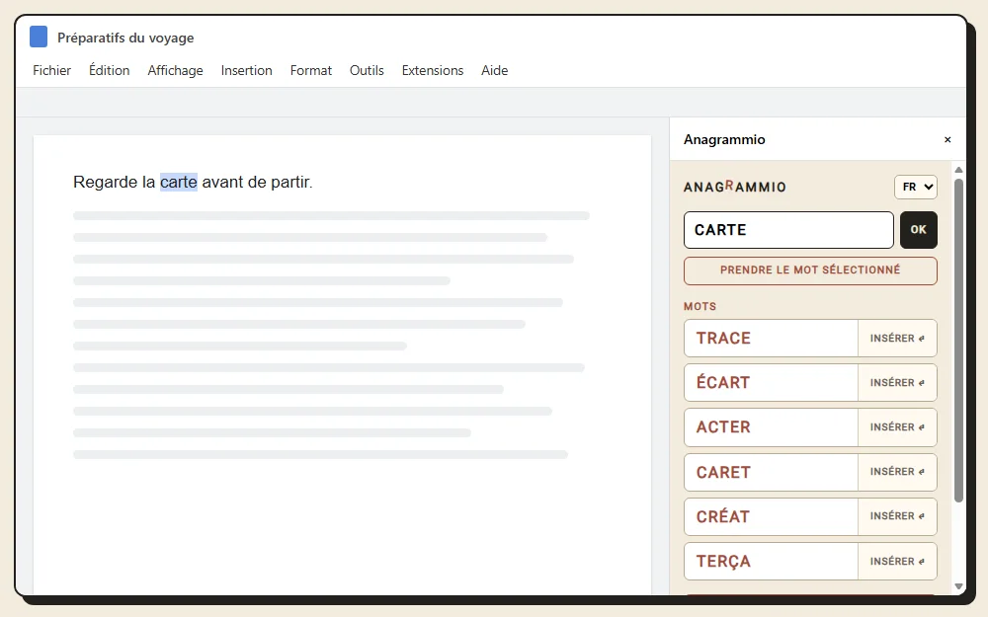
Task: Open the Édition menu
Action: 109,70
